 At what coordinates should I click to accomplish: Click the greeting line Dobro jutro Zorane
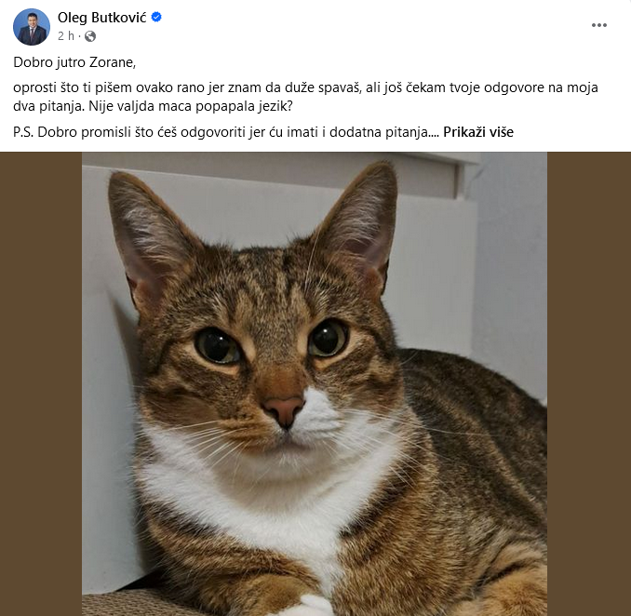pyautogui.click(x=74, y=62)
